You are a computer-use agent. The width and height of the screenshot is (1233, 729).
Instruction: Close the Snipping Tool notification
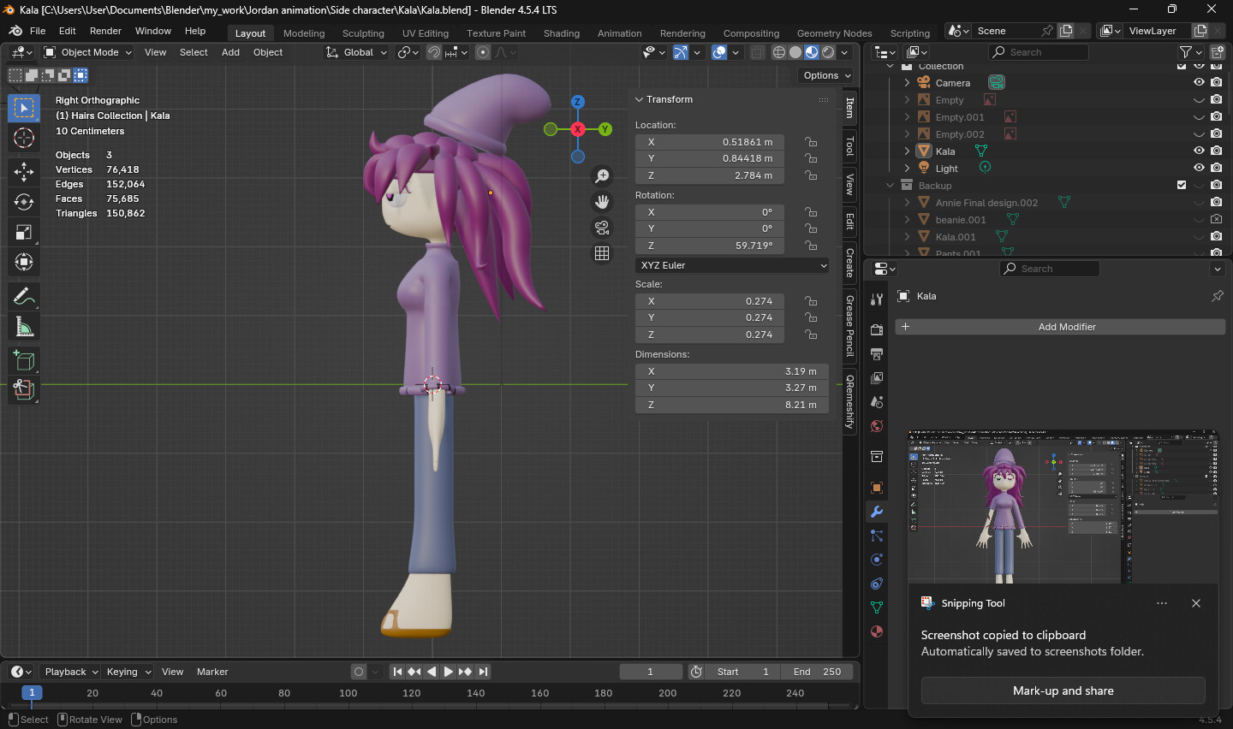pos(1196,603)
